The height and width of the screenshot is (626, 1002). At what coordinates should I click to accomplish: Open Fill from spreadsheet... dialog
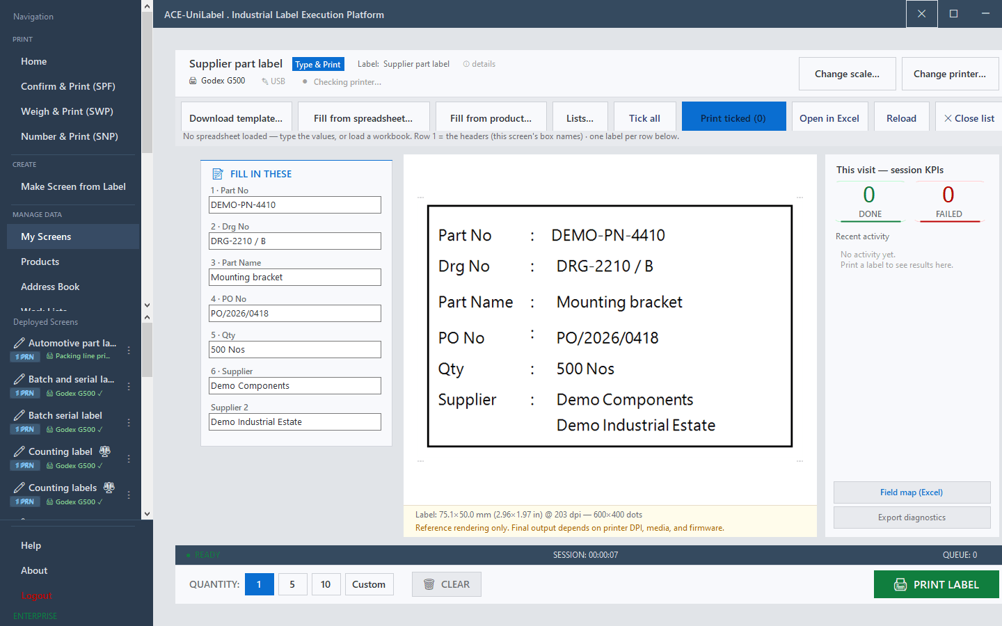click(363, 118)
